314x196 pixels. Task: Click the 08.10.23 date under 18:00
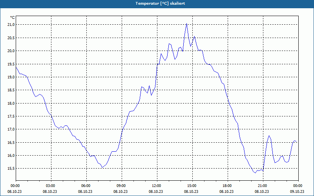(226, 192)
